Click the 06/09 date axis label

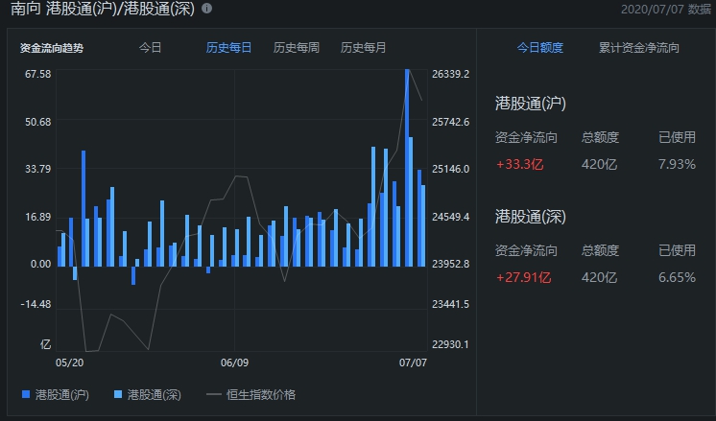tap(234, 363)
